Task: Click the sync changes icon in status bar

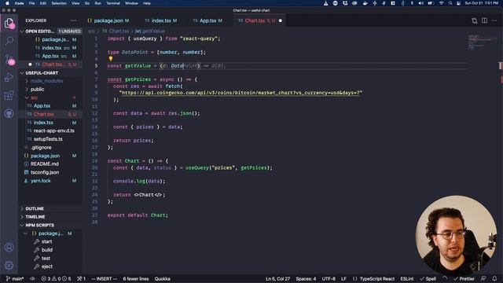Action: click(32, 279)
